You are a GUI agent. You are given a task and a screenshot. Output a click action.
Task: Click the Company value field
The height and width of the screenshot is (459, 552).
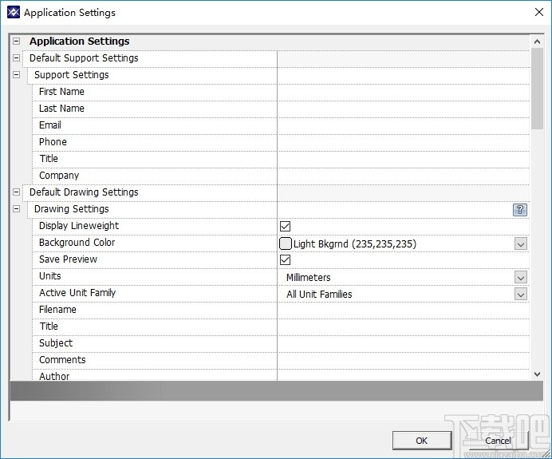point(404,176)
